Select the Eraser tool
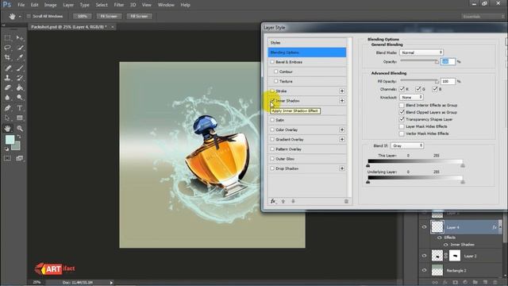 tap(7, 87)
